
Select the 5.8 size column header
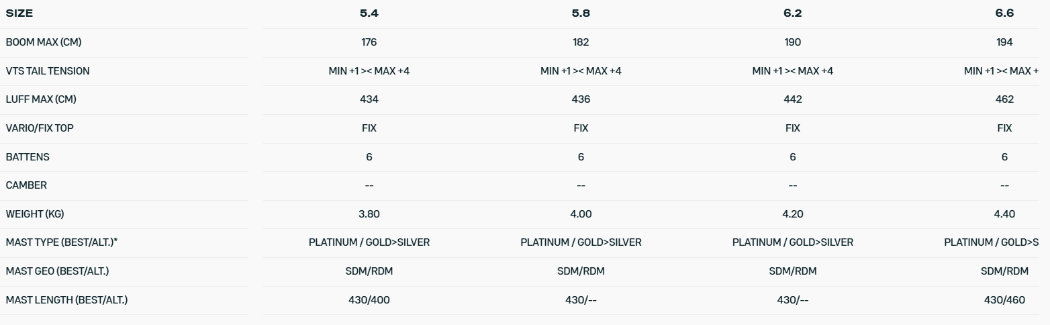coord(581,13)
